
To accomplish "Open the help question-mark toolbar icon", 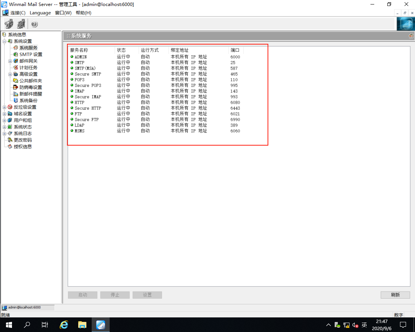I will click(34, 24).
